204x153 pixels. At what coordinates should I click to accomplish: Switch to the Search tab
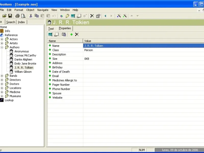[x=11, y=22]
